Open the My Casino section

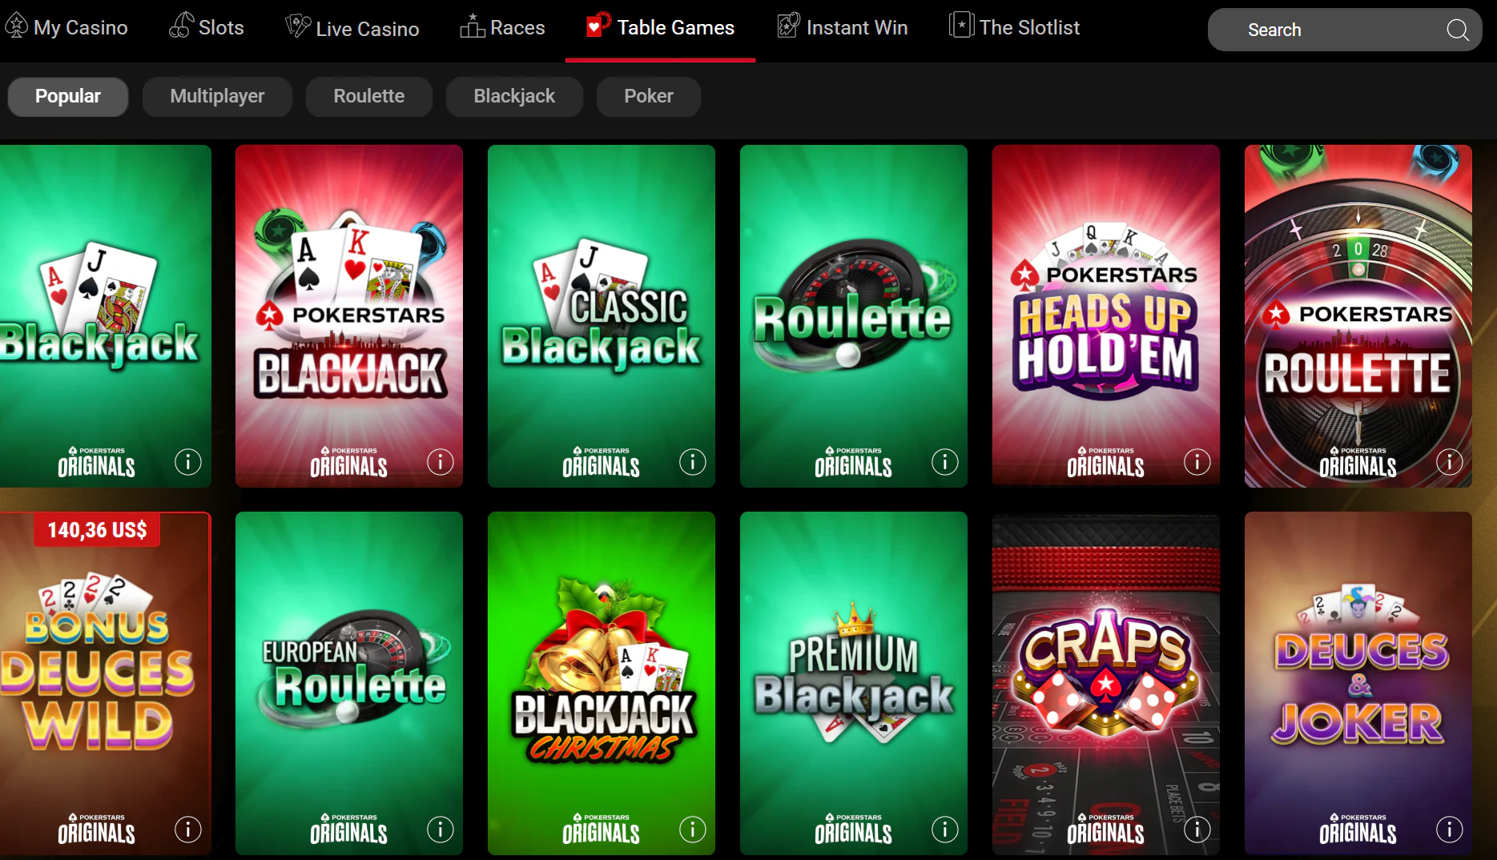point(66,27)
